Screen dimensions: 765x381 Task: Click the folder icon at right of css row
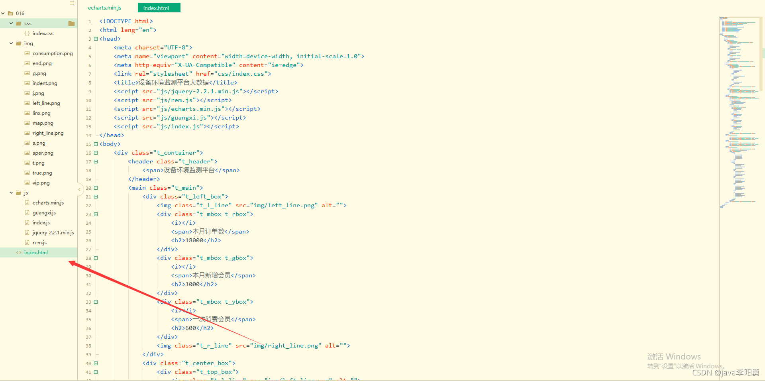(72, 24)
